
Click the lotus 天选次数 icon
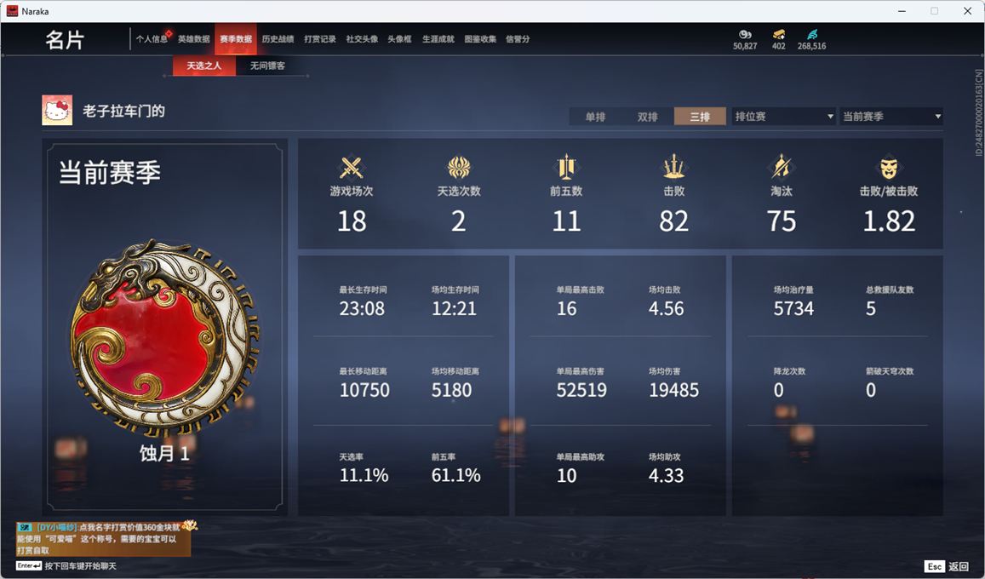[x=459, y=168]
